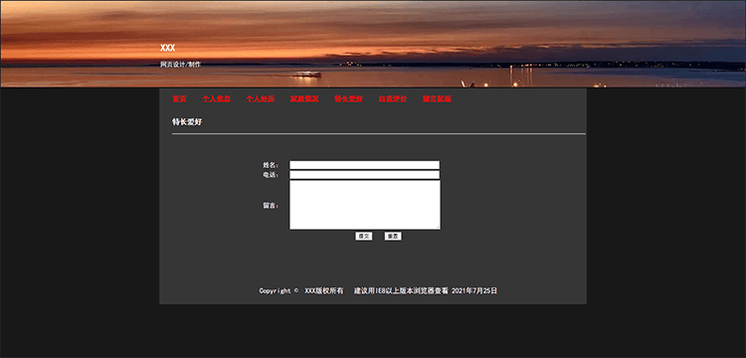Screen dimensions: 746x358
Task: Open the 首页 navigation link
Action: [179, 98]
